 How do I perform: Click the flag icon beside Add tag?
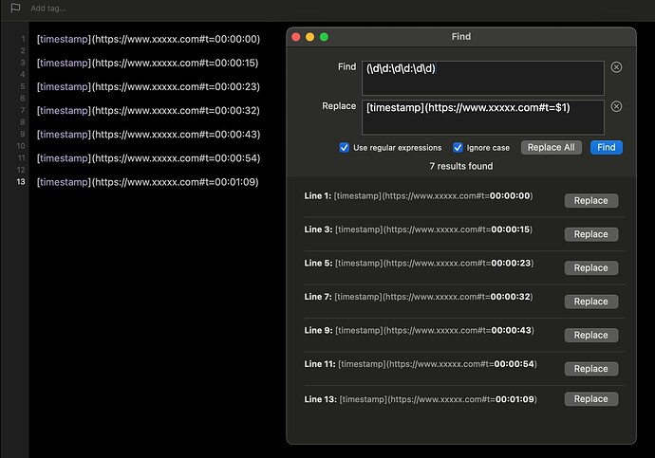click(15, 8)
